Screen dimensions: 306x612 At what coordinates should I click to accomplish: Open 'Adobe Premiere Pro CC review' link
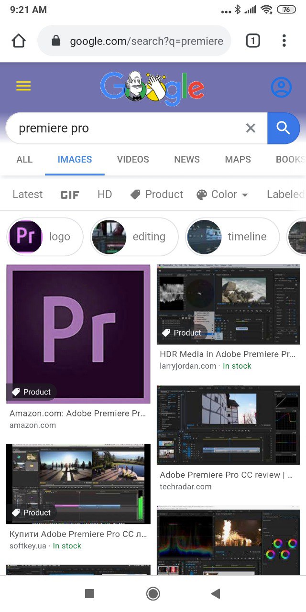(x=226, y=475)
